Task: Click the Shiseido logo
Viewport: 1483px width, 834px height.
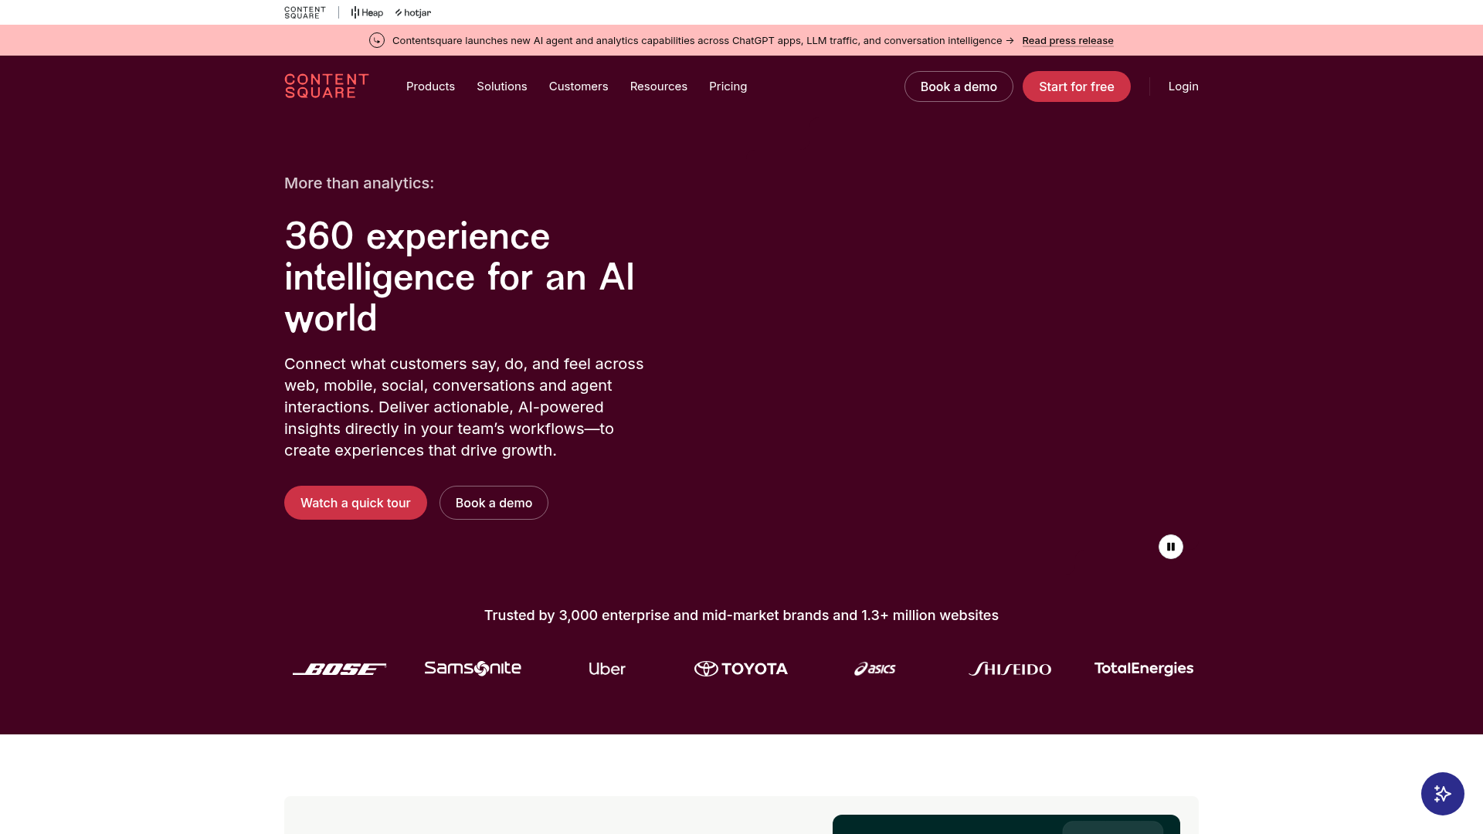Action: 1010,669
